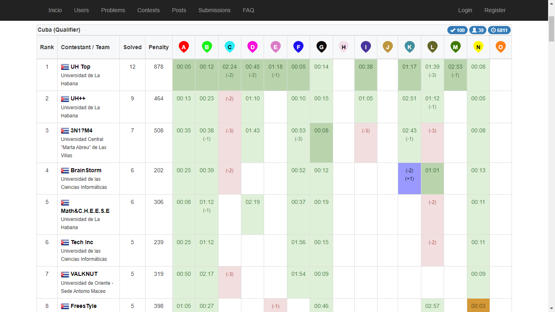Click the pink problem E balloon
Image resolution: width=555 pixels, height=312 pixels.
click(x=275, y=47)
